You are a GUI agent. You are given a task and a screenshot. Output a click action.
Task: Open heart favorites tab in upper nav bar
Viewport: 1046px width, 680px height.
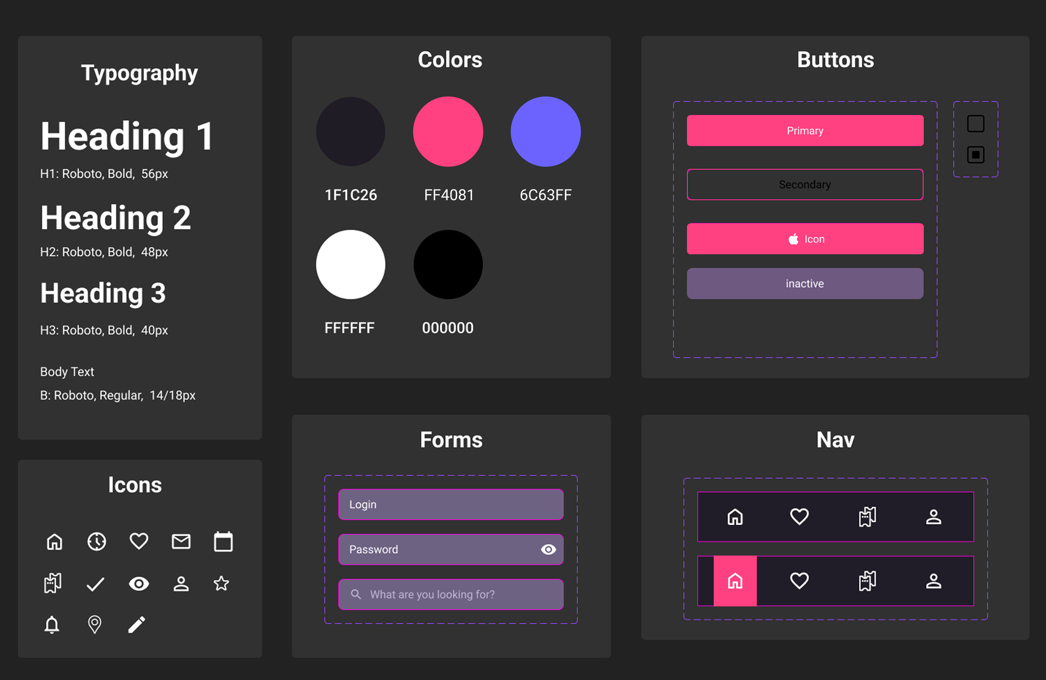click(x=799, y=517)
